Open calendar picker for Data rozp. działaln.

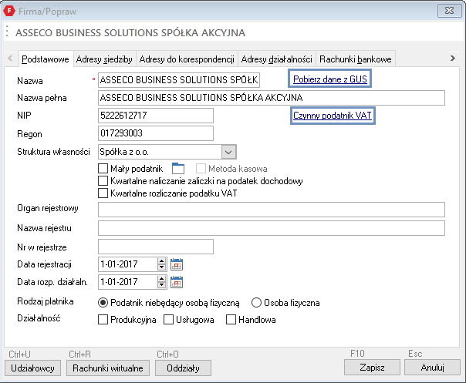click(x=177, y=282)
